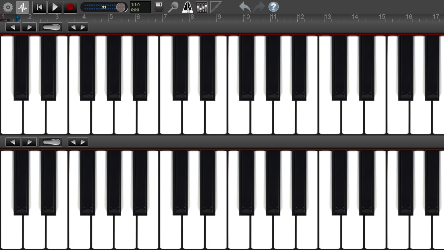Toggle the sustain pedal on the bottom keyboard
444x250 pixels.
coord(50,142)
